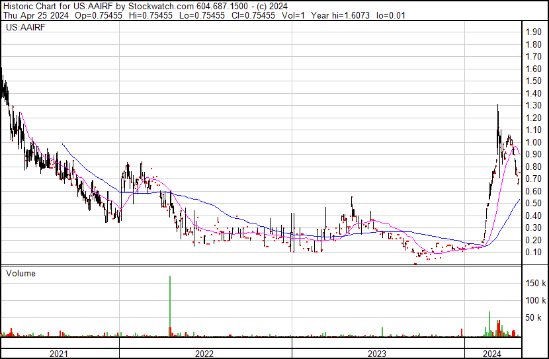Select the 2021 year label on time axis
The image size is (549, 359).
click(60, 353)
